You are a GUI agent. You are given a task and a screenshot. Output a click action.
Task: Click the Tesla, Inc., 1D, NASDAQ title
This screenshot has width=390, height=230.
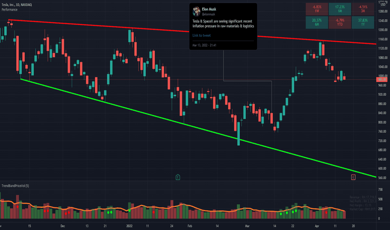[x=17, y=5]
